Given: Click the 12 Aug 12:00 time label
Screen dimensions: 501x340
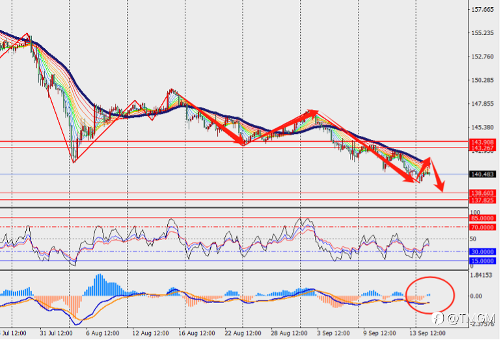Looking at the screenshot, I should 150,333.
